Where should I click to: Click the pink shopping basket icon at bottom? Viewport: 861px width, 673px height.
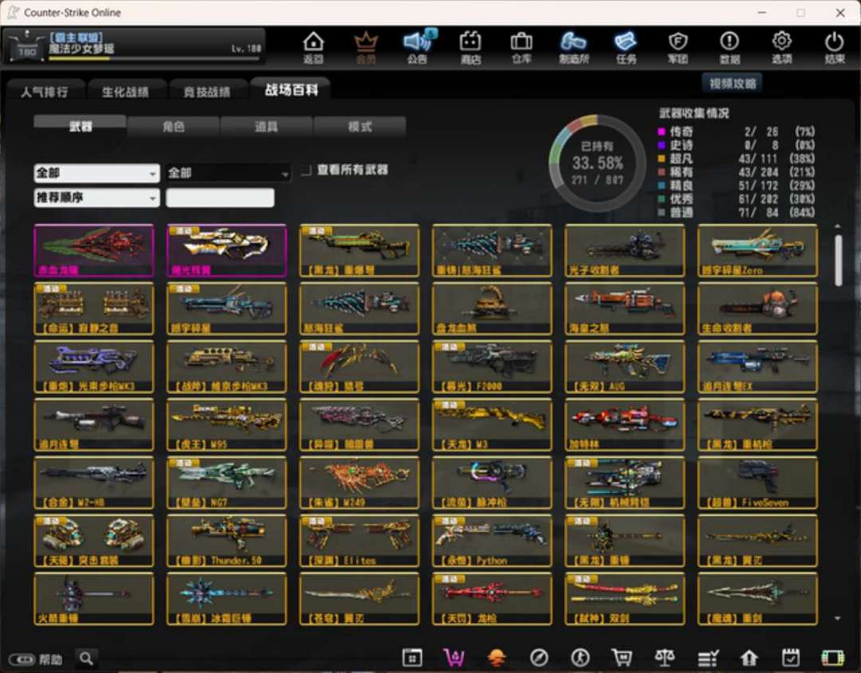coord(454,657)
